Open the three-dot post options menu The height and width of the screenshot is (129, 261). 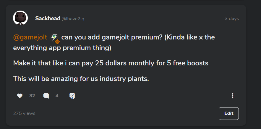click(232, 96)
